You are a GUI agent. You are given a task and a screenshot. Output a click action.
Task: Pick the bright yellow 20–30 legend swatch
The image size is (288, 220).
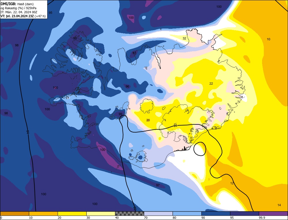tap(72, 213)
